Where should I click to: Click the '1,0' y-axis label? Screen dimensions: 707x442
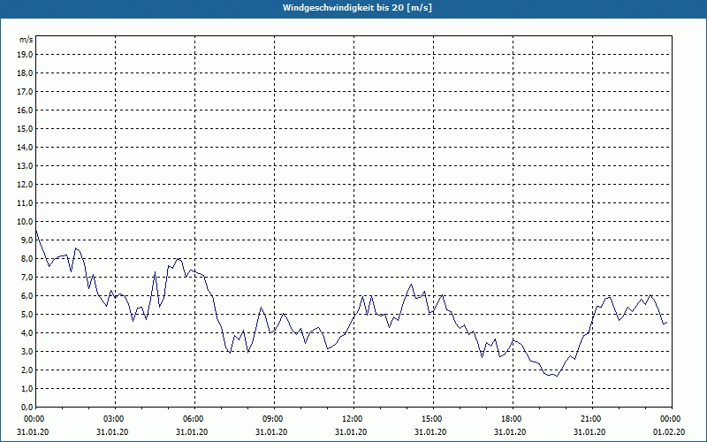tap(27, 388)
